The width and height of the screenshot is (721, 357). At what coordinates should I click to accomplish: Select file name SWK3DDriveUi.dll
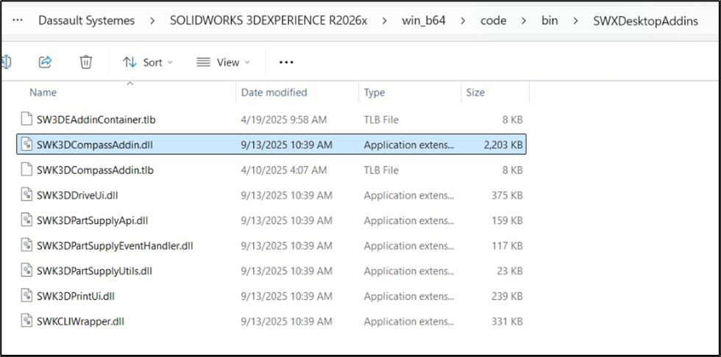tap(78, 195)
